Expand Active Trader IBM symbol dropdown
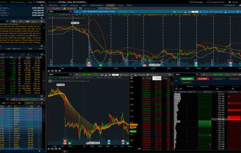The width and height of the screenshot is (241, 153). 197,75
